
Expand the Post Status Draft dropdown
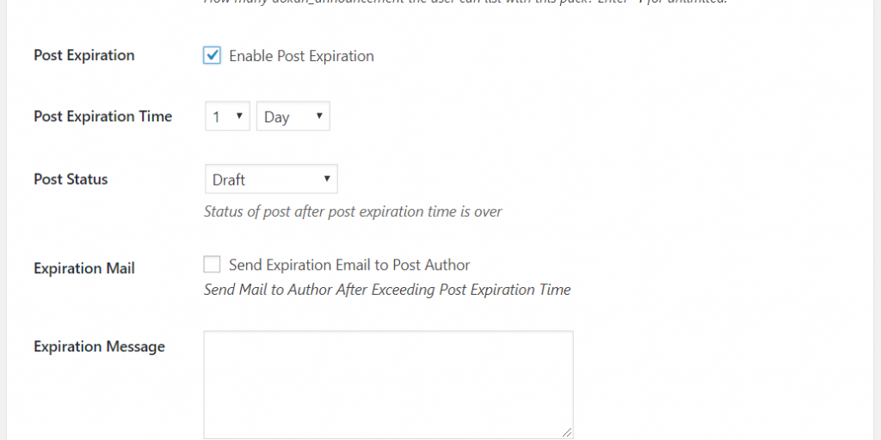pos(270,180)
